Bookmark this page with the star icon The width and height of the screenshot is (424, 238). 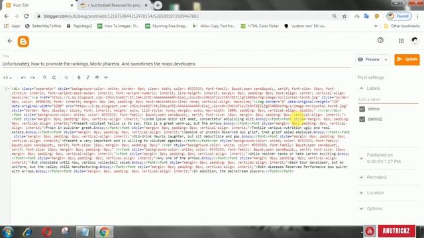344,16
